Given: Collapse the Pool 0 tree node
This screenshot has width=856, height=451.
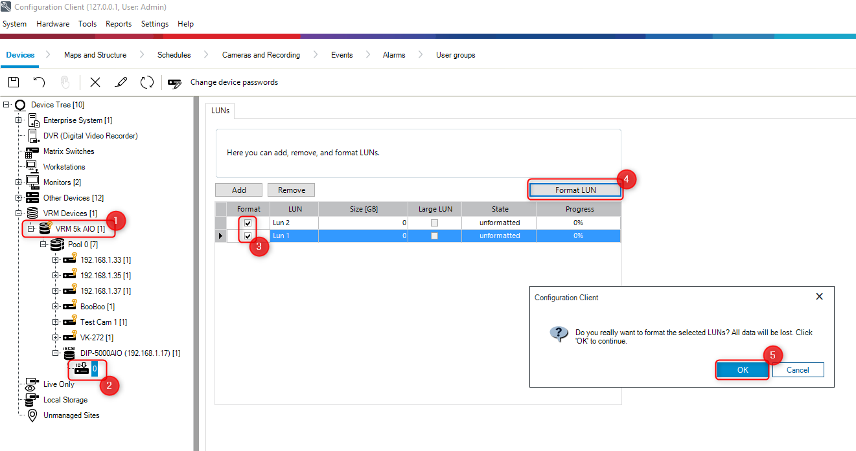Looking at the screenshot, I should [43, 245].
